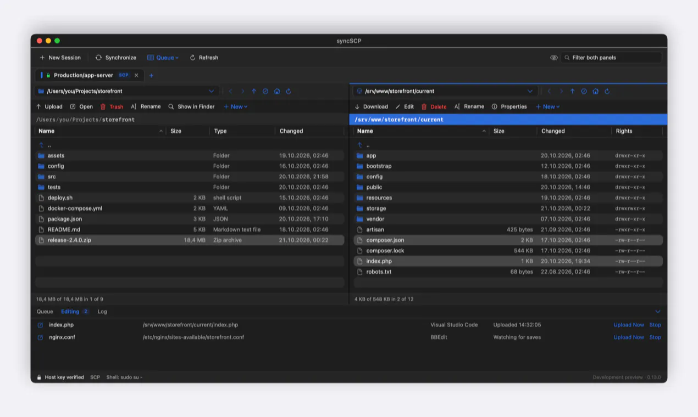Click the host key lock icon in status bar
Viewport: 698px width, 417px height.
click(39, 377)
